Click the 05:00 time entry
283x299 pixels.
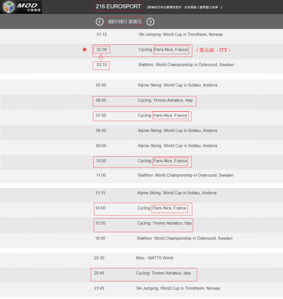point(101,85)
